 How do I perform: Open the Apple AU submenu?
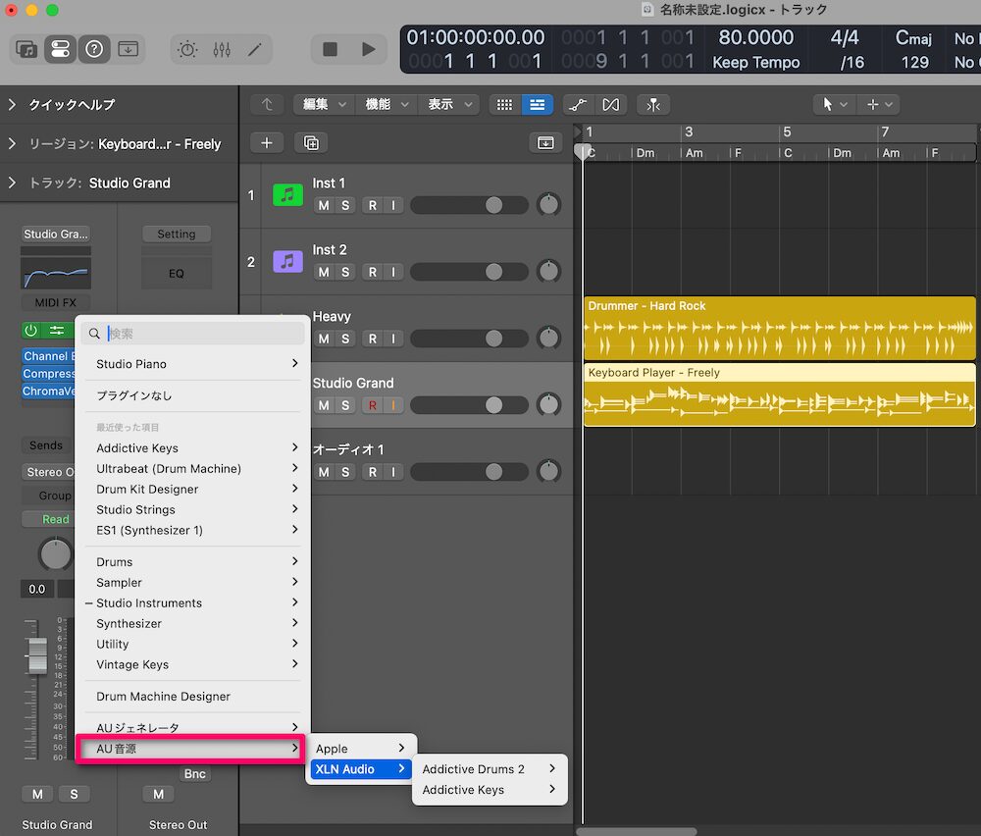click(x=361, y=749)
